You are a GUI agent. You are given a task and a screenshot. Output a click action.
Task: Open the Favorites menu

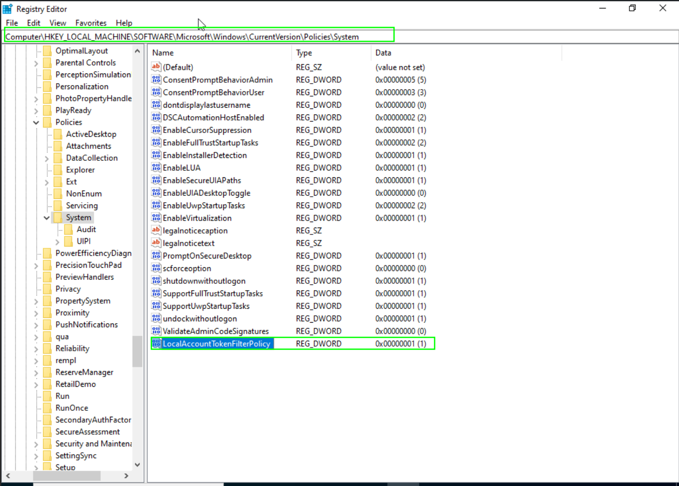pos(90,23)
